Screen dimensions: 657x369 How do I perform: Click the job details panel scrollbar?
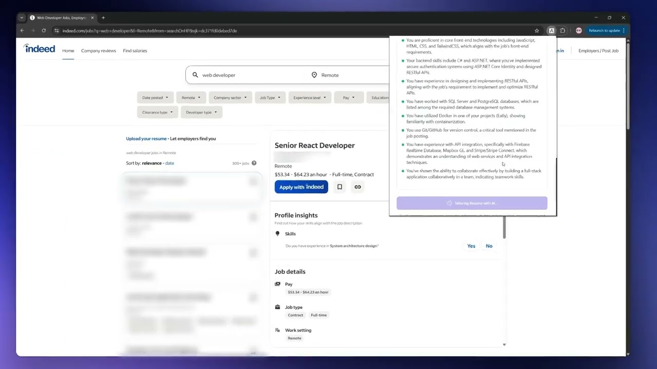pos(504,227)
